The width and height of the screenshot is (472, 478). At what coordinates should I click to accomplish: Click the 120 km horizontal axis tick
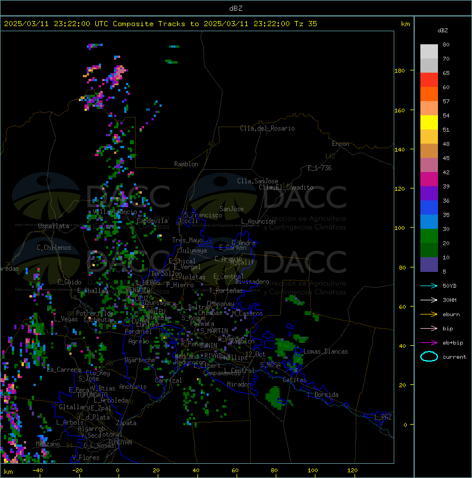pyautogui.click(x=352, y=471)
